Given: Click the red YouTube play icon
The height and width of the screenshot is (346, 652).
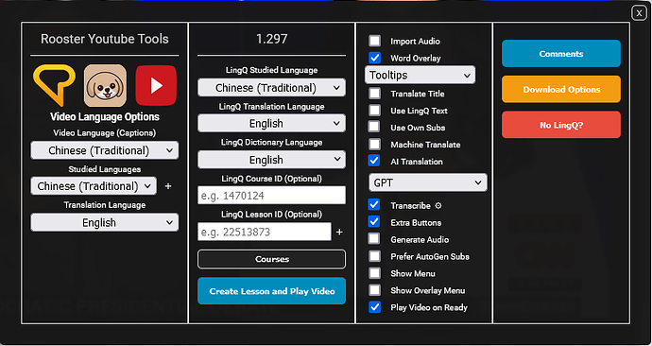Looking at the screenshot, I should tap(156, 85).
